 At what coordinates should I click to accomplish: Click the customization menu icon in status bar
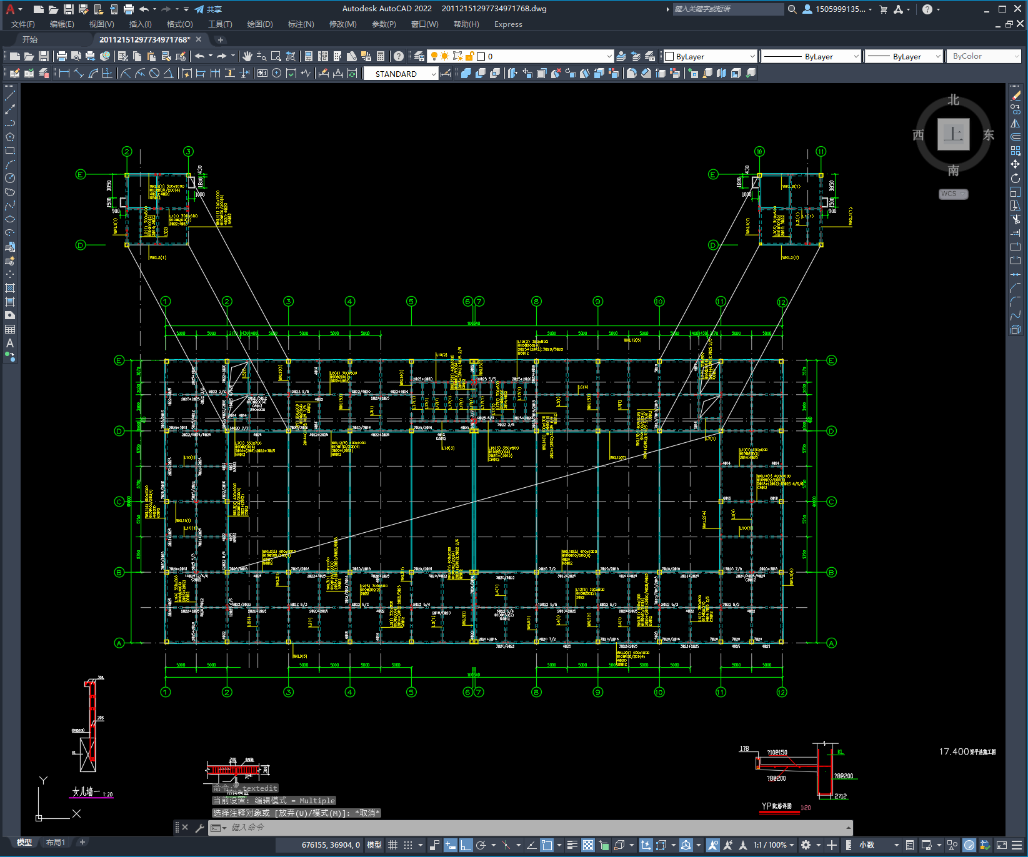click(1018, 845)
